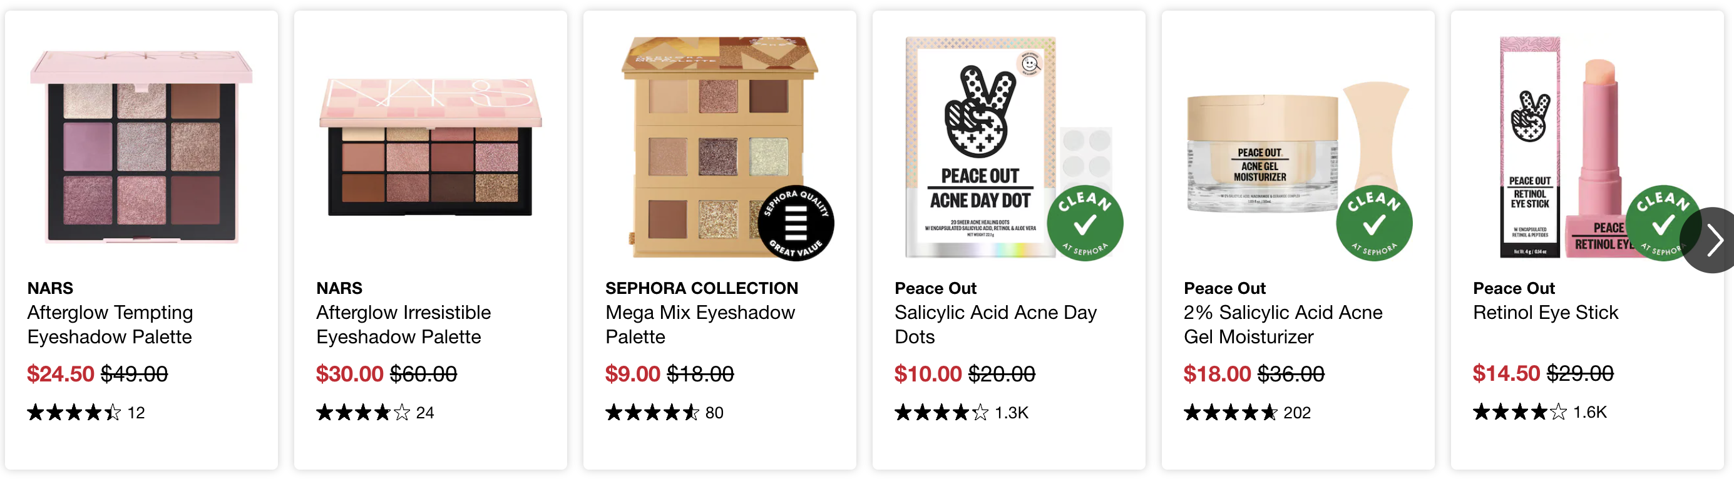1734x484 pixels.
Task: Select 2% Salicylic Acid Acne Gel Moisturizer title
Action: (1283, 324)
